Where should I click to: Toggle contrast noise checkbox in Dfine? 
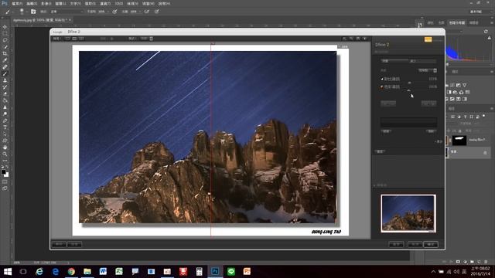pyautogui.click(x=382, y=79)
